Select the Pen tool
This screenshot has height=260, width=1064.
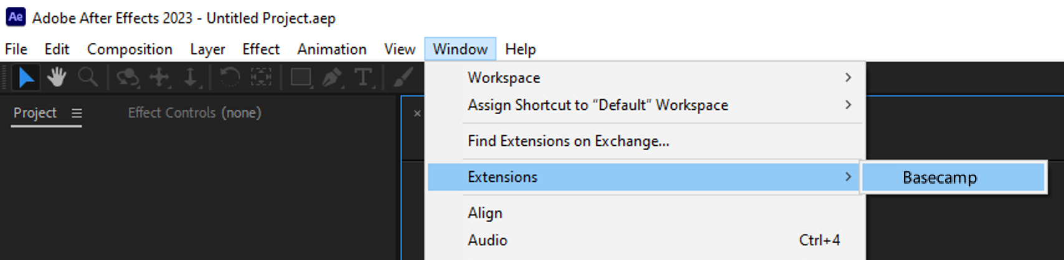point(331,78)
